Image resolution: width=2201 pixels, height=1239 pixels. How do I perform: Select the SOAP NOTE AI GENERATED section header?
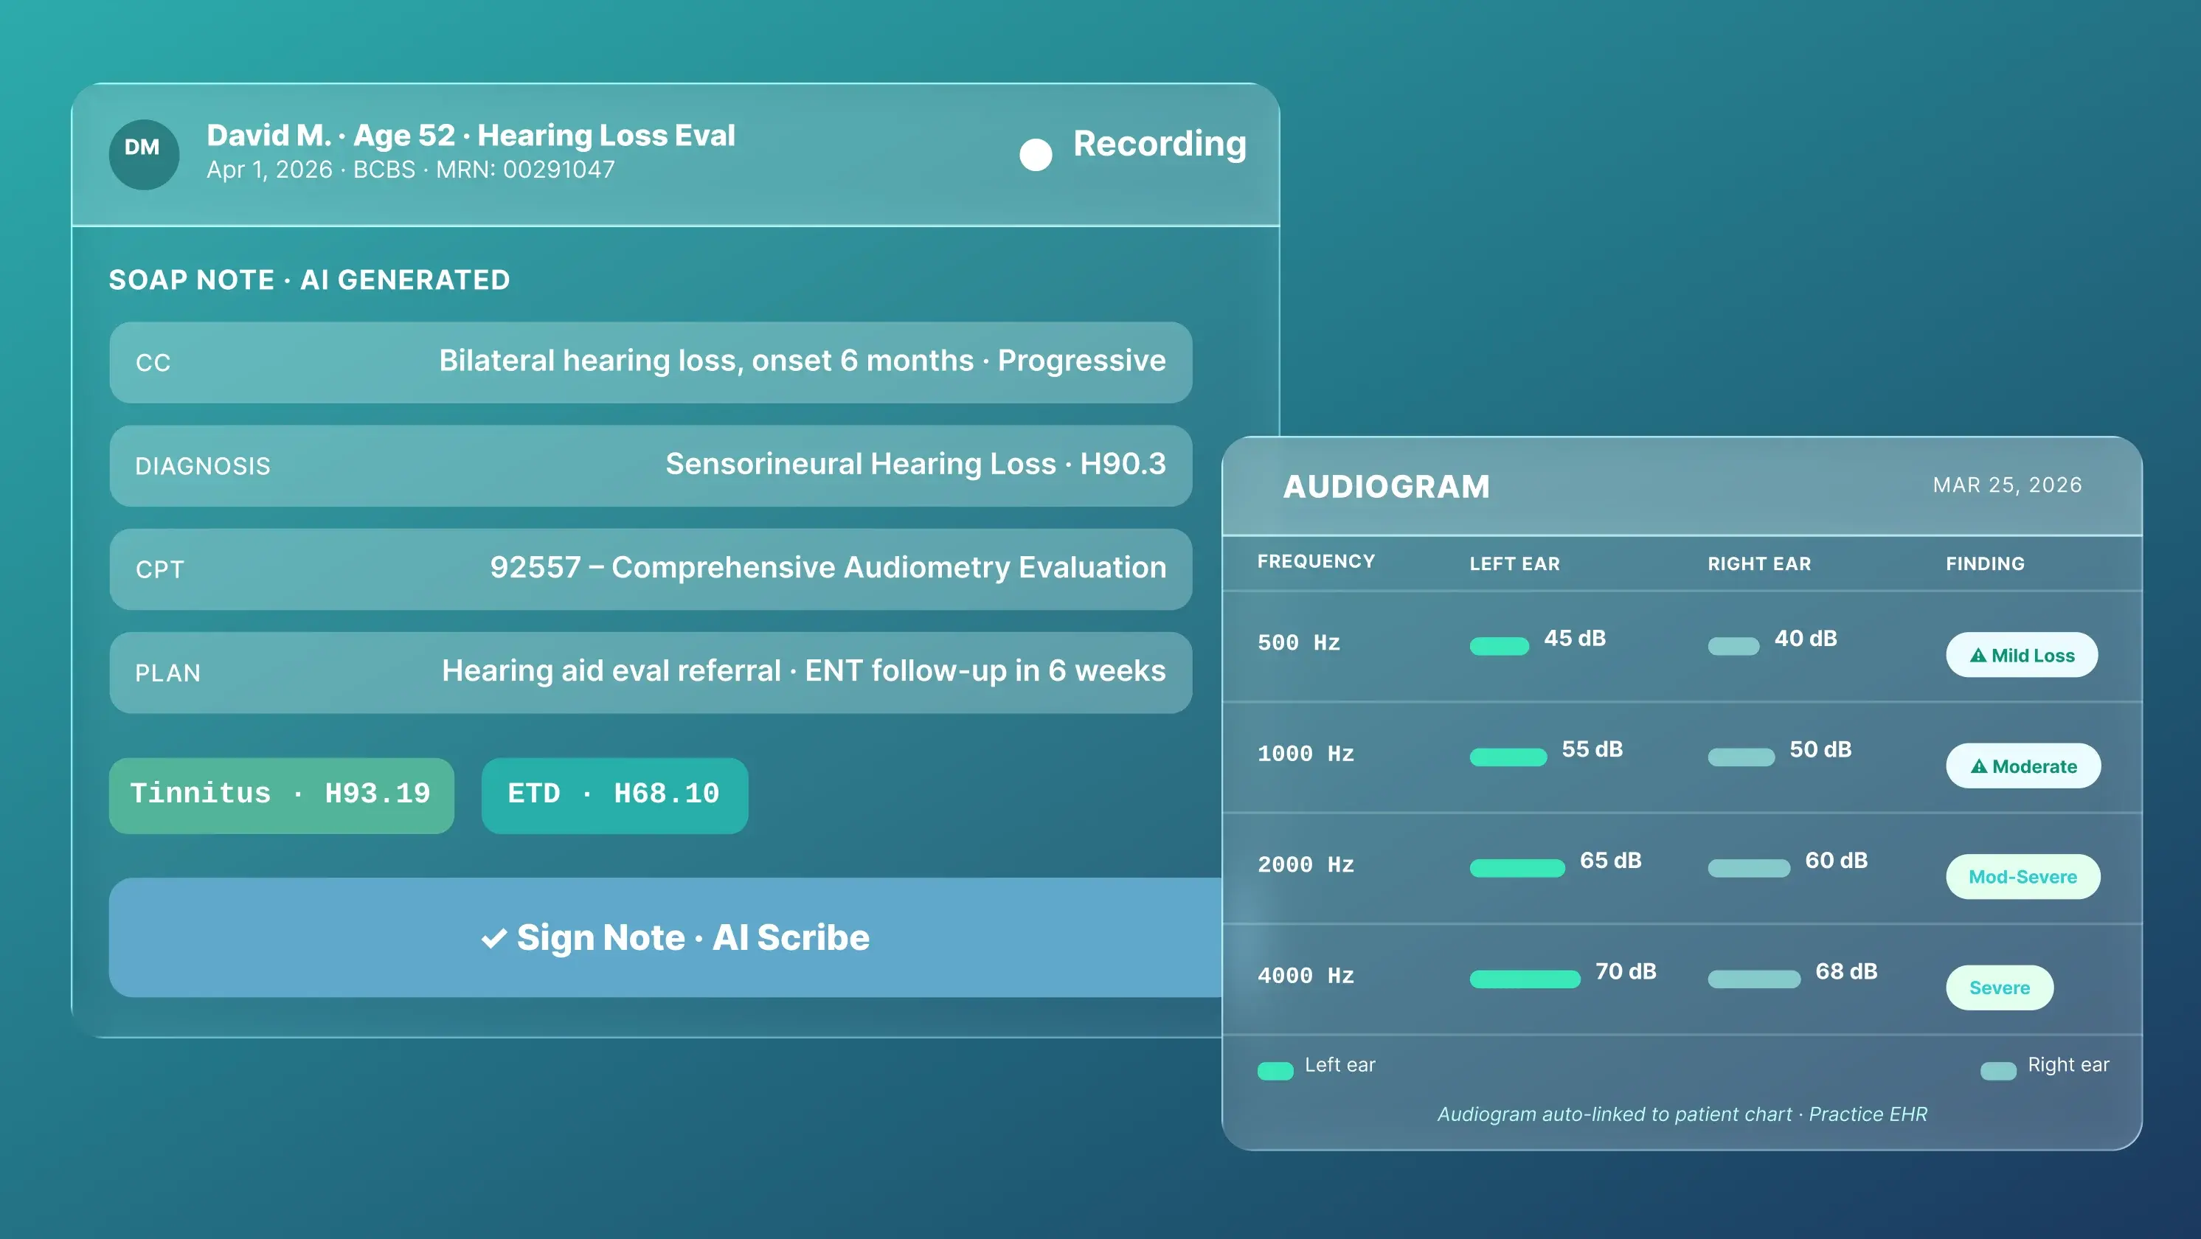click(309, 280)
